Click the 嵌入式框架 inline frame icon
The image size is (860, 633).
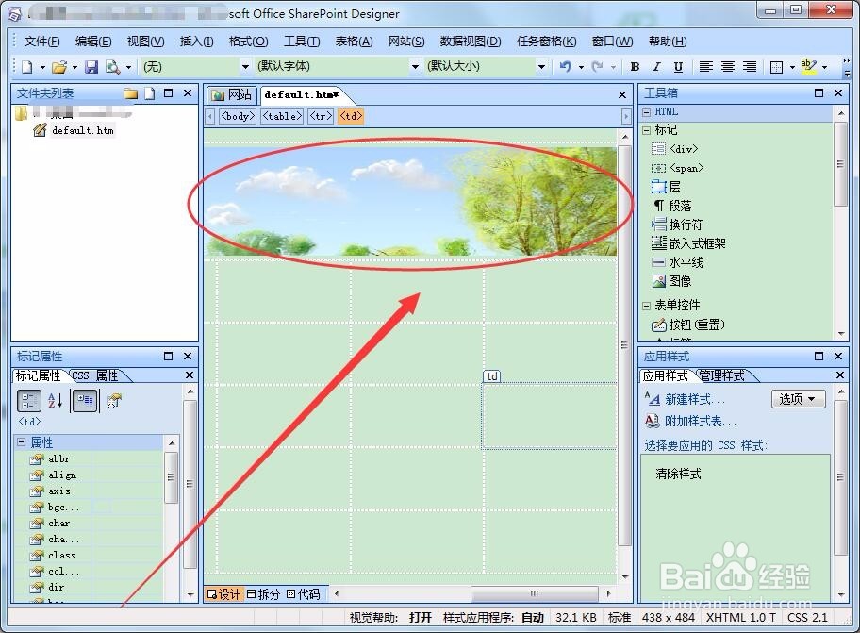coord(658,243)
